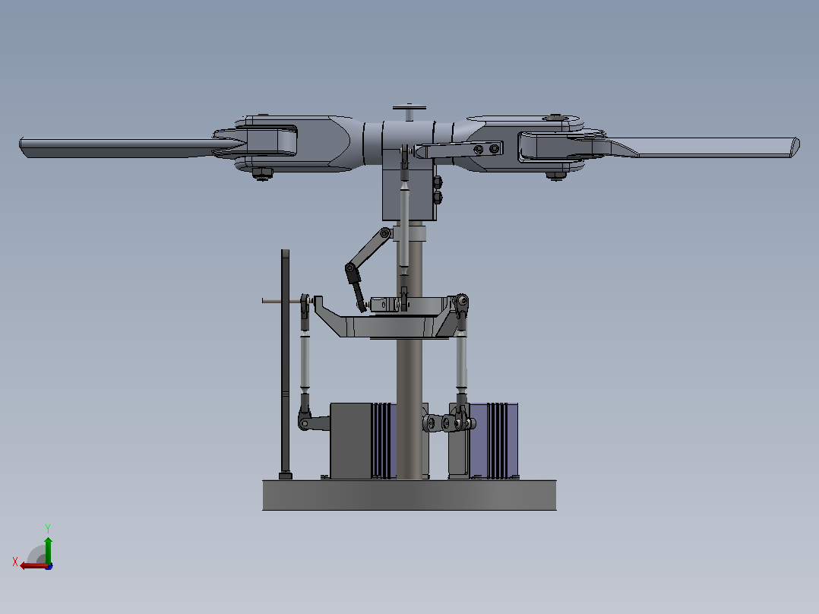Screen dimensions: 819x614
Task: Select the tall thin guide post on the base
Action: (x=285, y=364)
